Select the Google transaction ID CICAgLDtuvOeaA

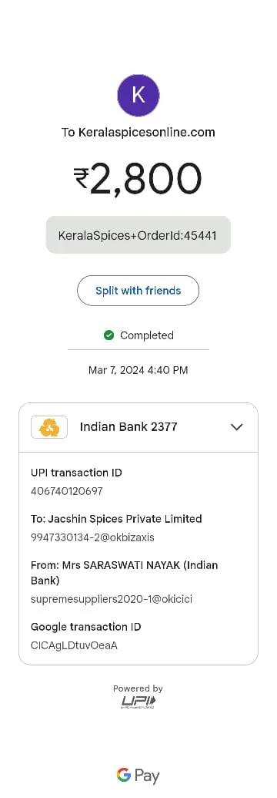(x=74, y=645)
